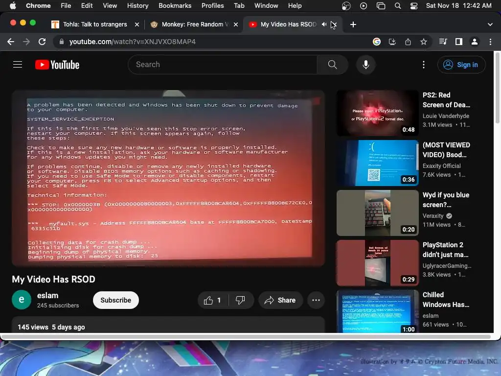Click the play circle menu bar icon
The width and height of the screenshot is (501, 376).
[x=364, y=6]
